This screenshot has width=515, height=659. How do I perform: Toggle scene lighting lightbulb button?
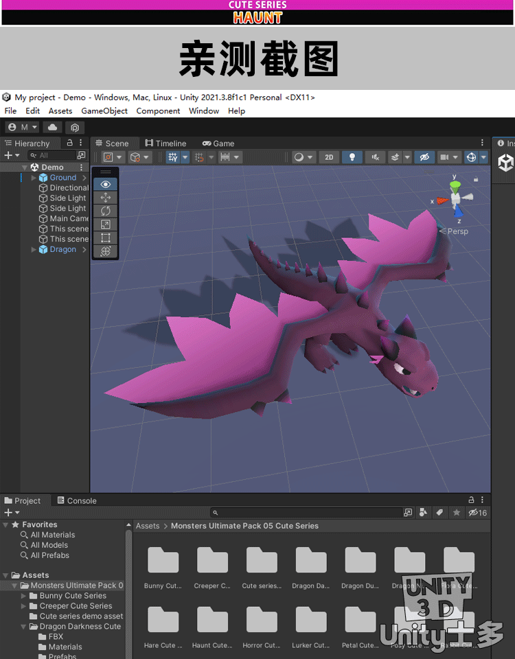(352, 157)
